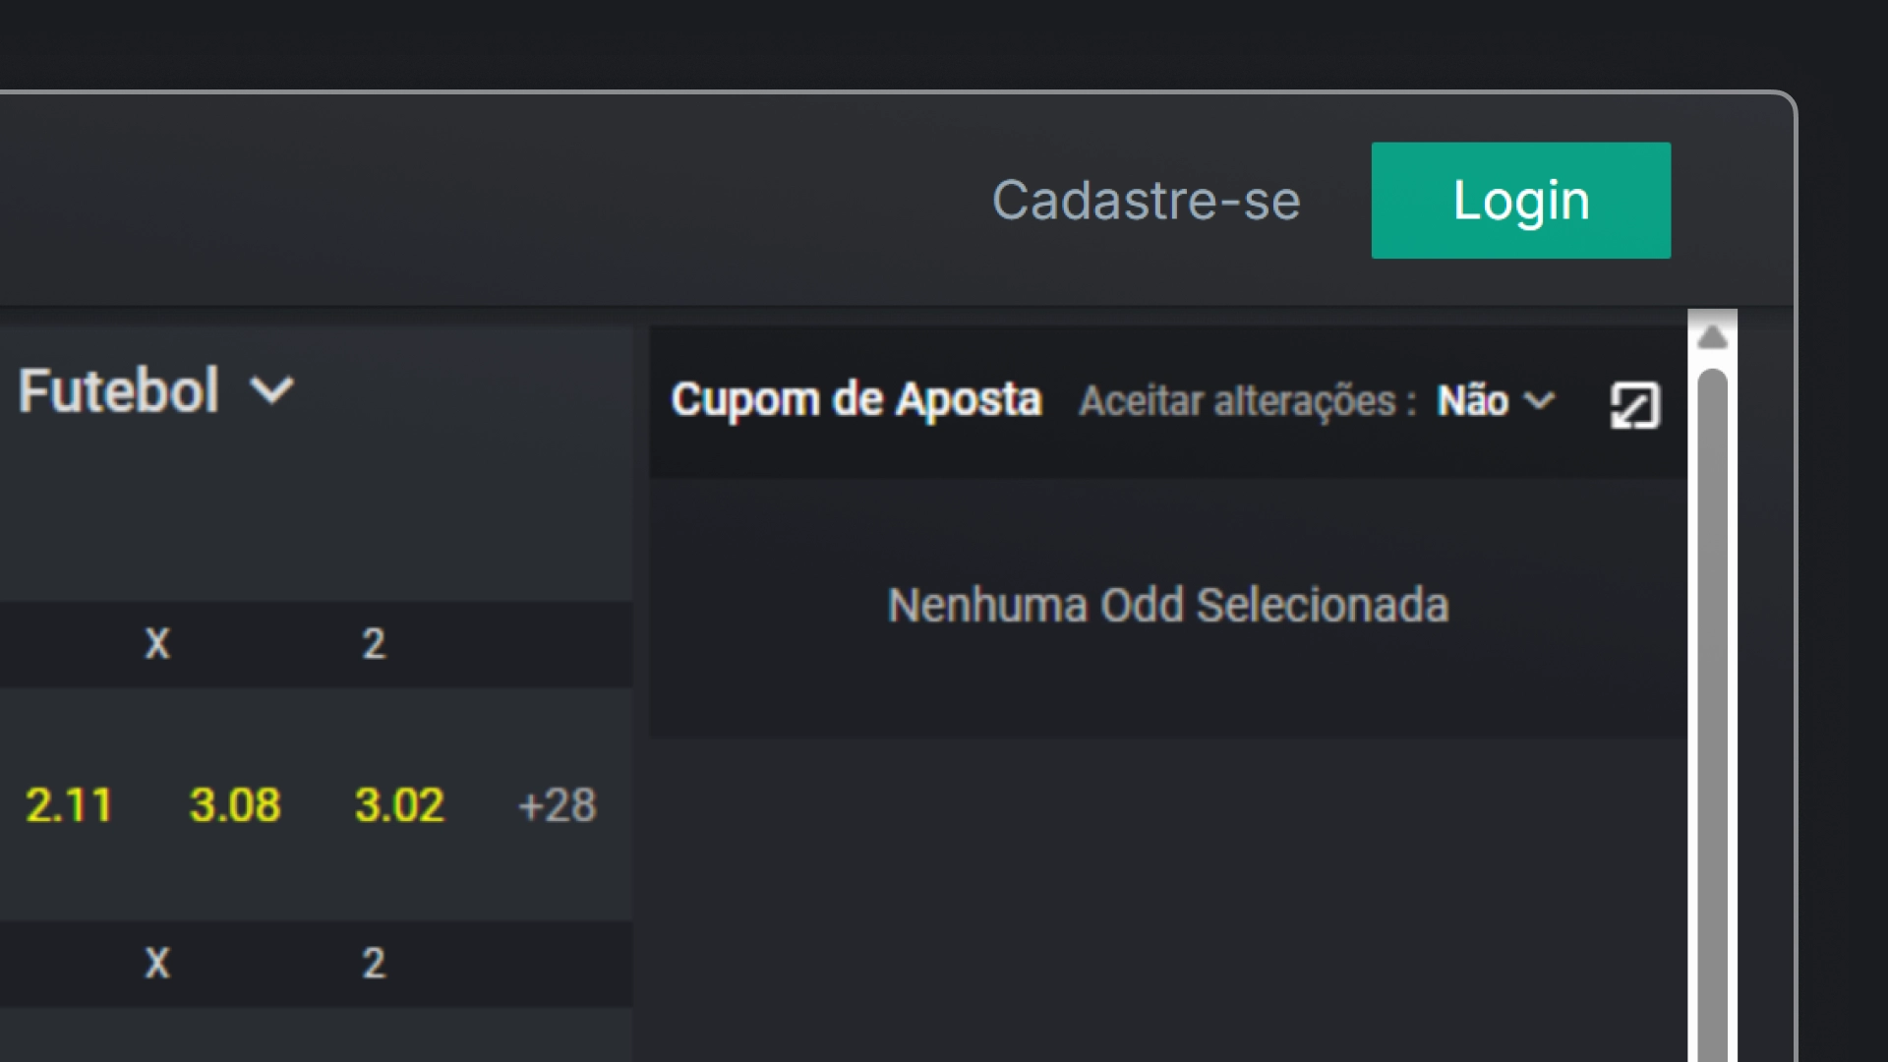Select the 3.08 draw odd

[235, 805]
